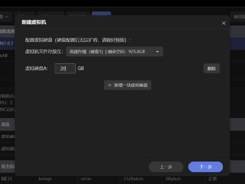The height and width of the screenshot is (184, 245).
Task: Click the 使用说明 button behind the dialog
Action: coord(238,17)
